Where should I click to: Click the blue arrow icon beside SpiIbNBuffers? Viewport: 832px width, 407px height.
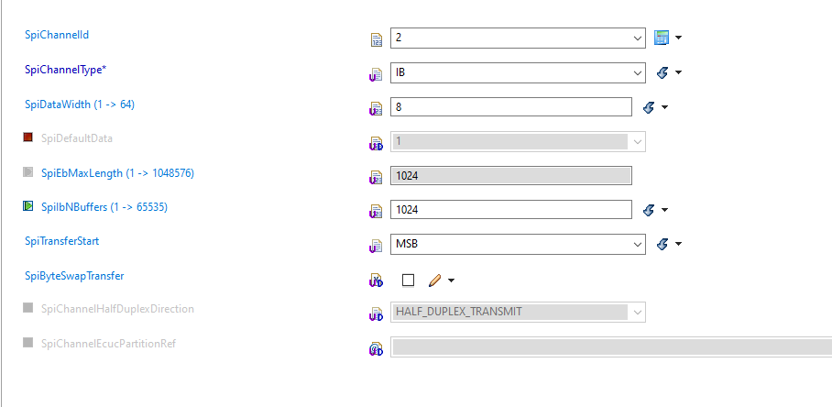[649, 211]
